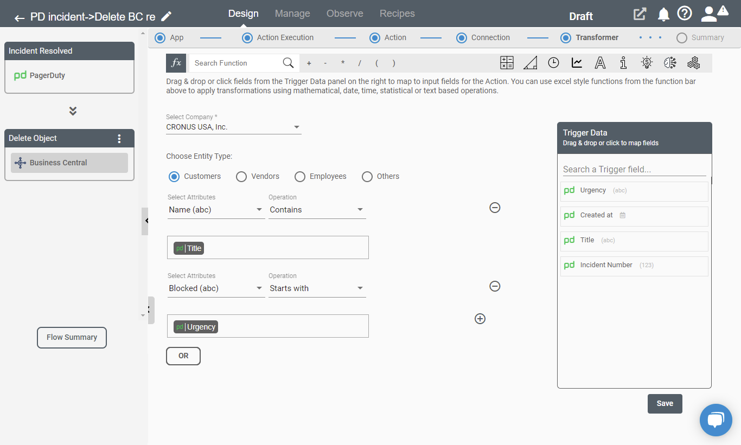741x445 pixels.
Task: Open user profile icon
Action: click(709, 14)
